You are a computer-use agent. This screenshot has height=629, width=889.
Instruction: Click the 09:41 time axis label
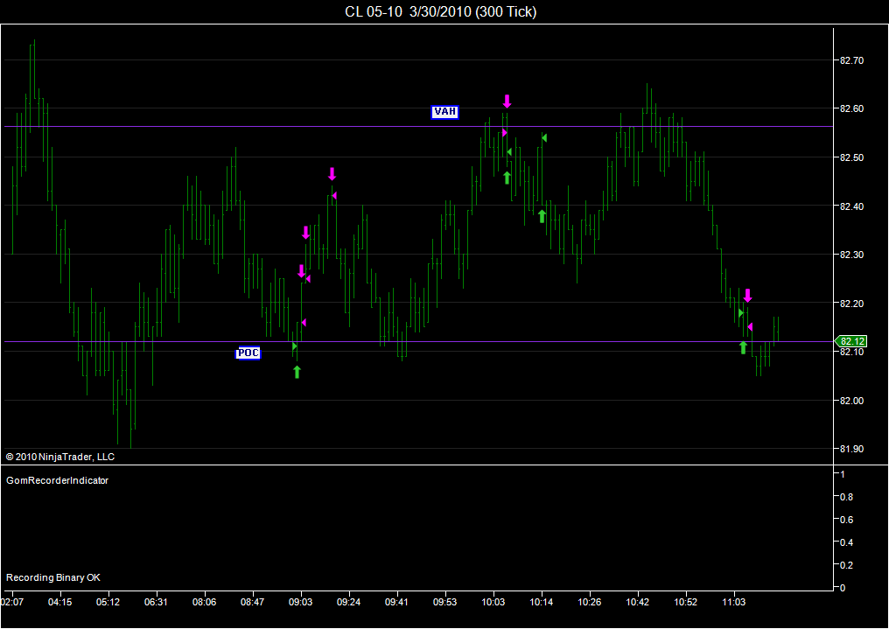[397, 602]
